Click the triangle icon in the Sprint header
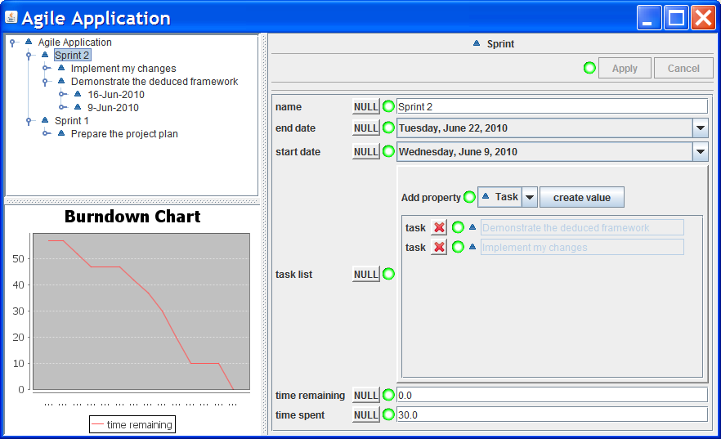 pyautogui.click(x=477, y=43)
